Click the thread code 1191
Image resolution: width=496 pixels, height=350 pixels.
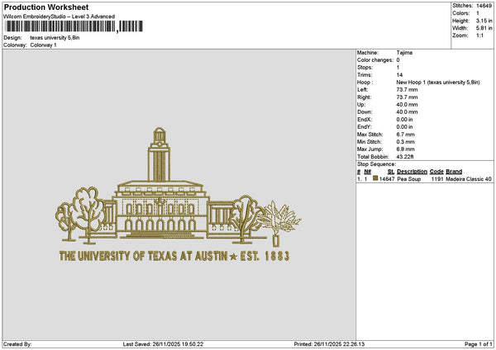[x=437, y=179]
